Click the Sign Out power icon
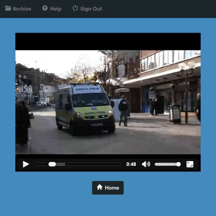 (x=75, y=8)
